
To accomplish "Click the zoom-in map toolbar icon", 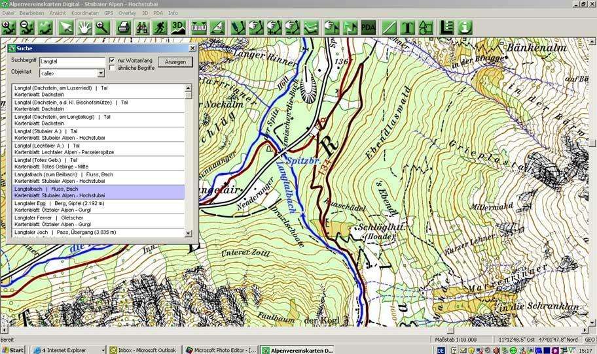I will (x=9, y=27).
